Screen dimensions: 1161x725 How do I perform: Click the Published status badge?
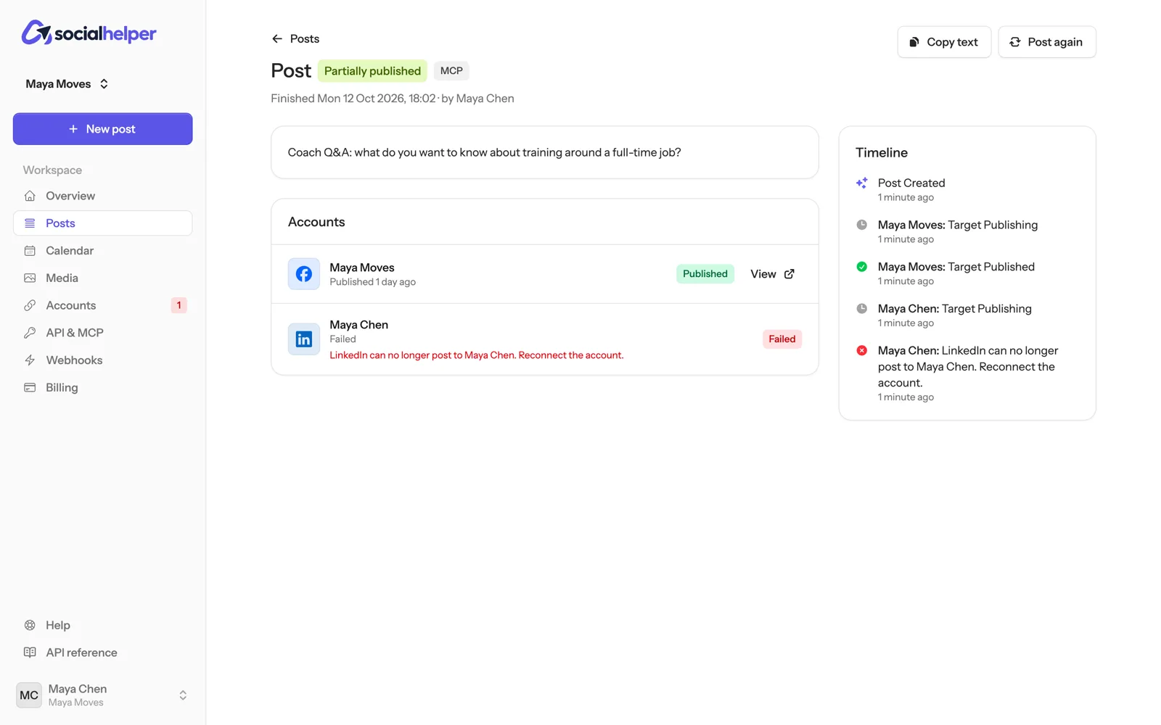[705, 274]
